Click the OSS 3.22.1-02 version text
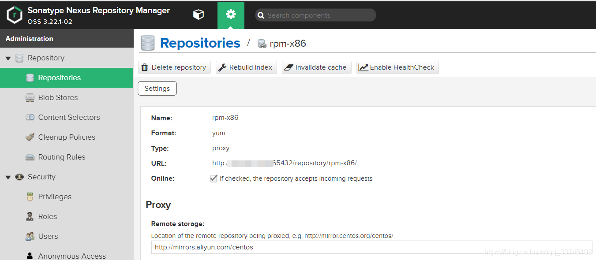 (50, 22)
